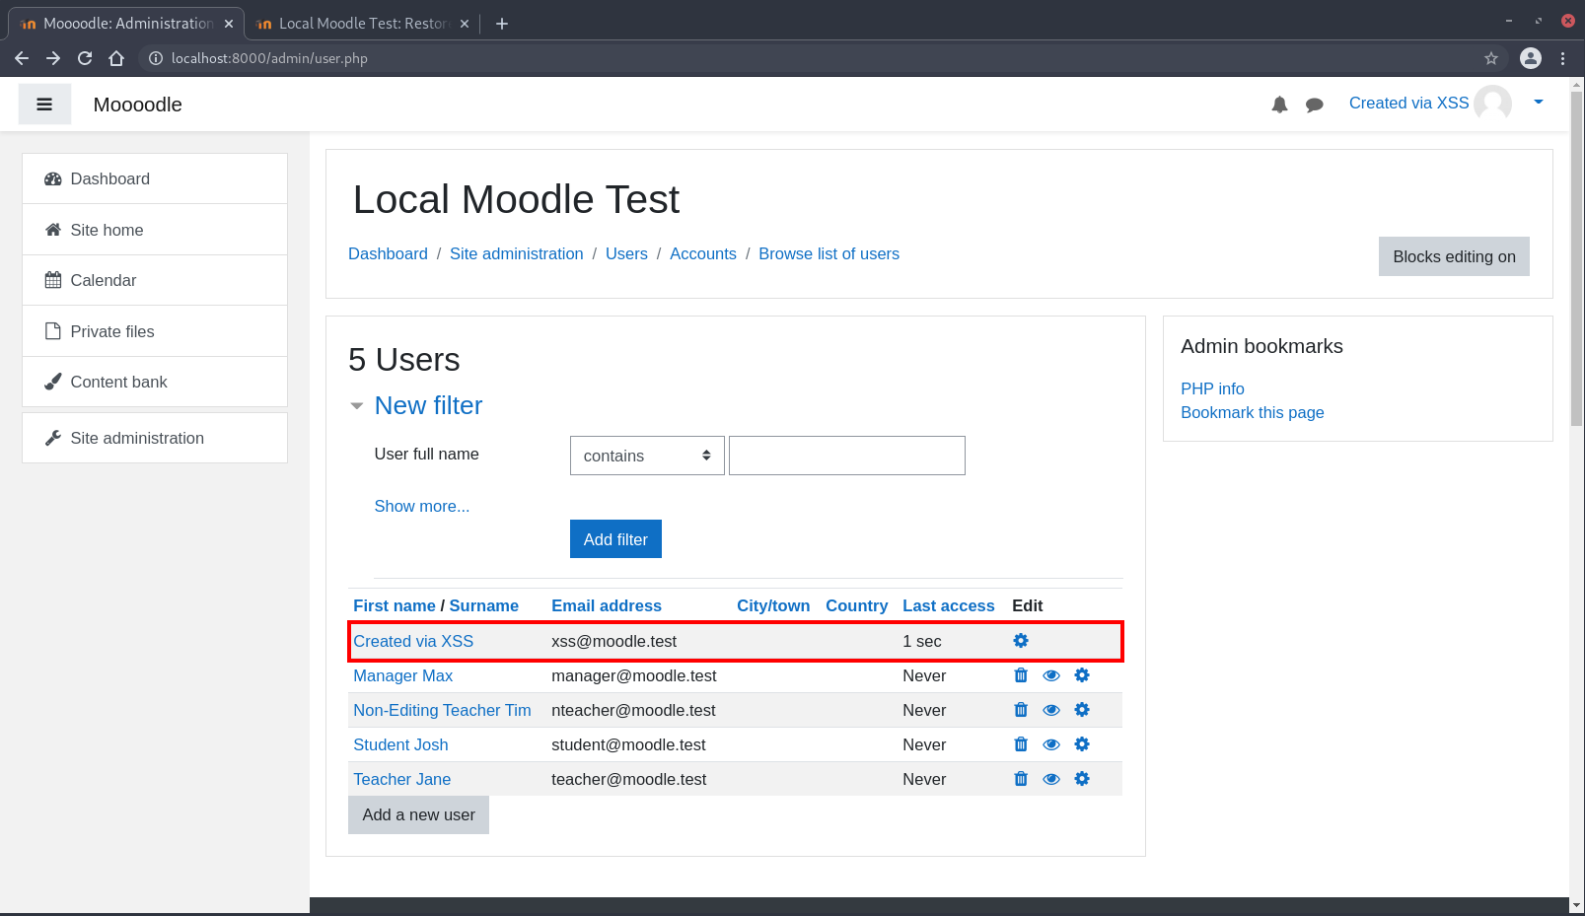Screen dimensions: 1585x916
Task: Open the user menu dropdown arrow
Action: tap(1538, 103)
